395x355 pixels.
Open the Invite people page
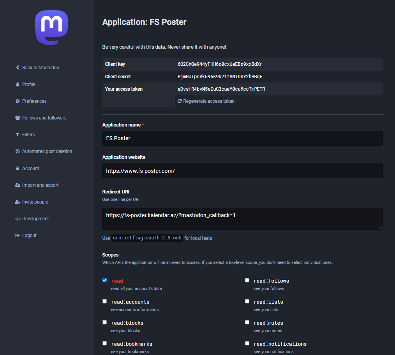(35, 202)
